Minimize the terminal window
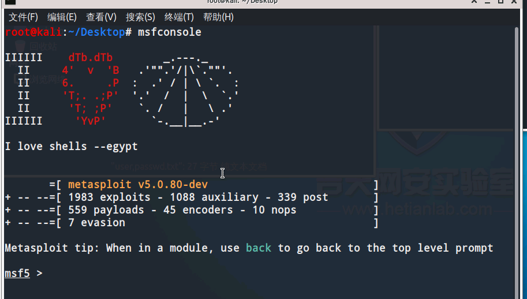 [x=487, y=2]
